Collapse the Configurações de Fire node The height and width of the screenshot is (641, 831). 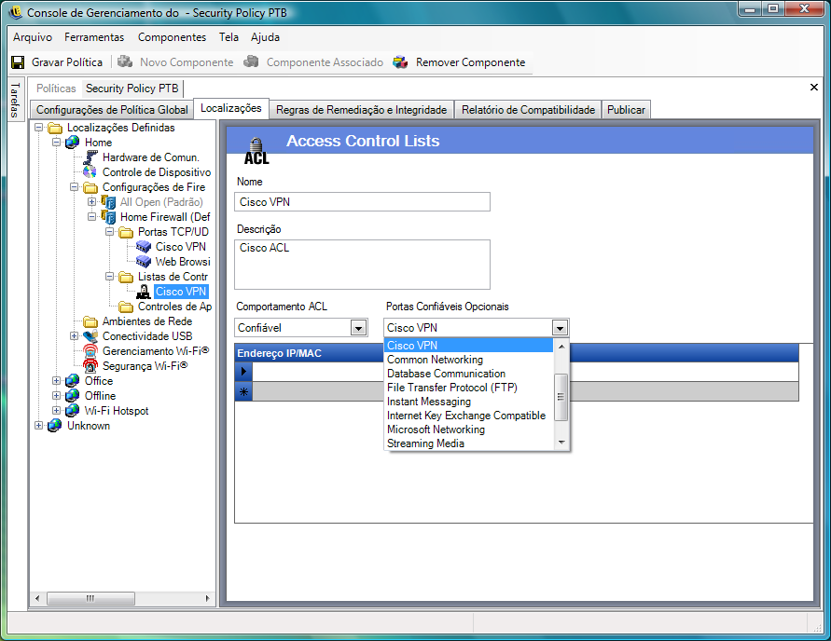75,187
